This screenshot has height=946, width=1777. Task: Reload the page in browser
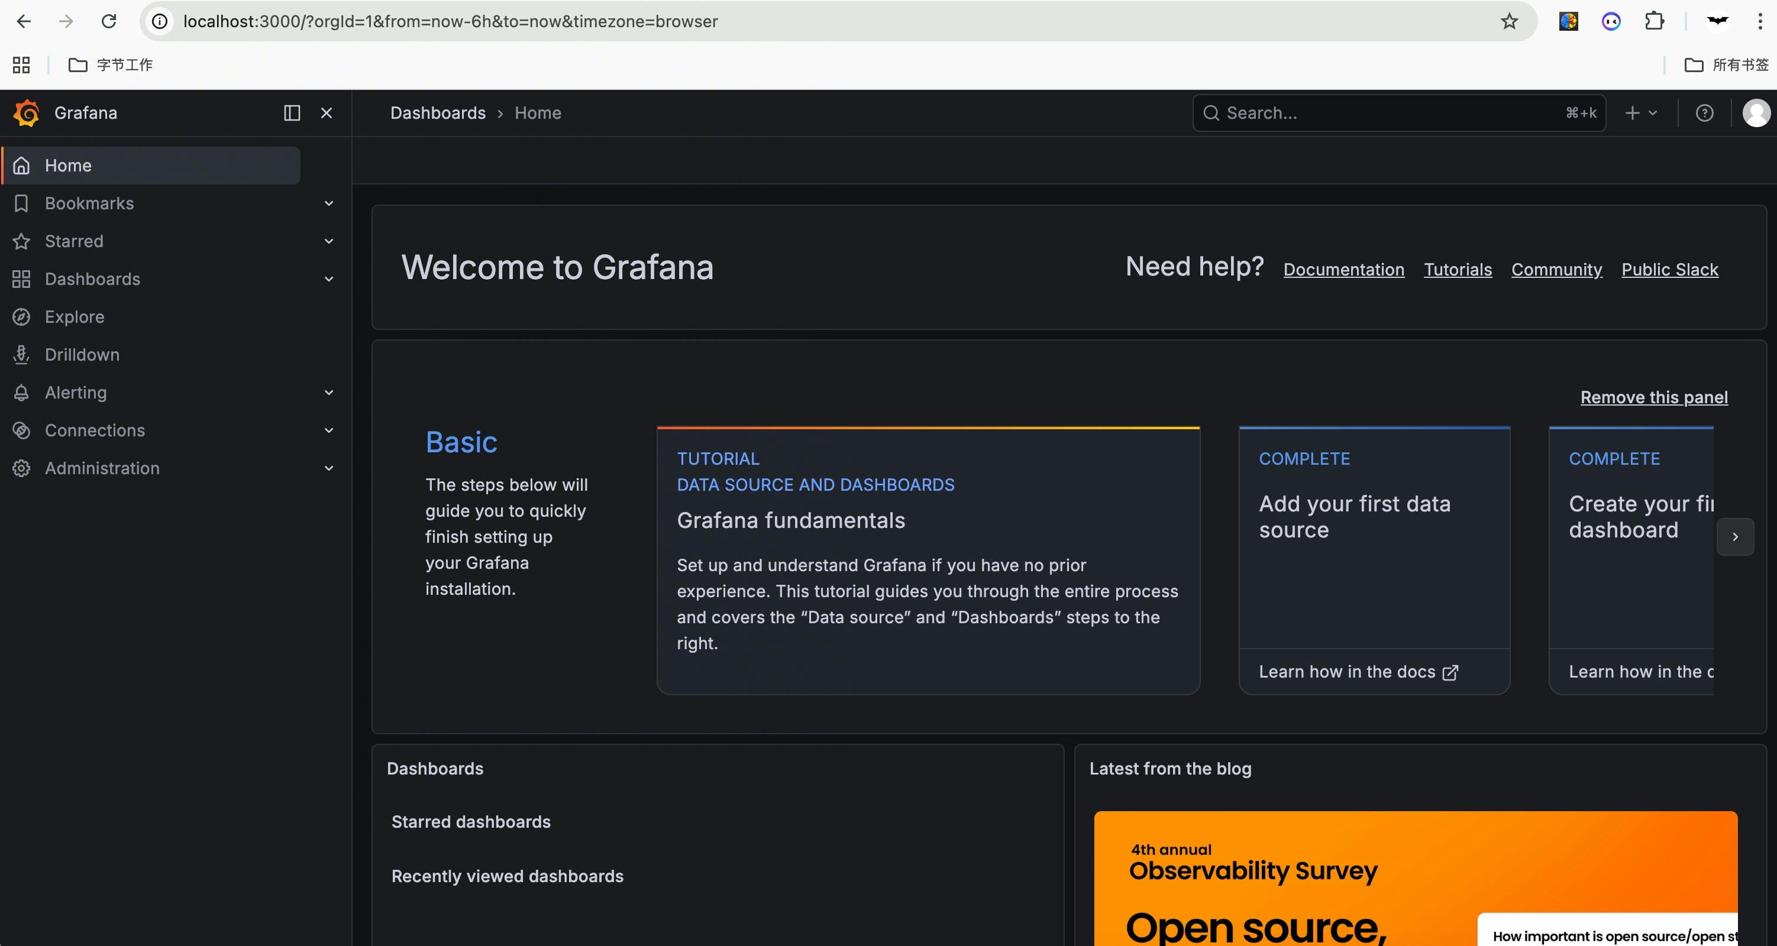tap(109, 21)
